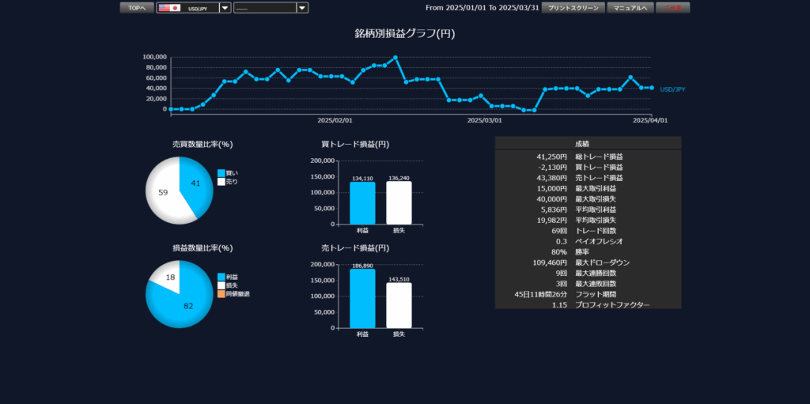This screenshot has width=810, height=404.
Task: Click the blank comparison selector field
Action: click(265, 8)
